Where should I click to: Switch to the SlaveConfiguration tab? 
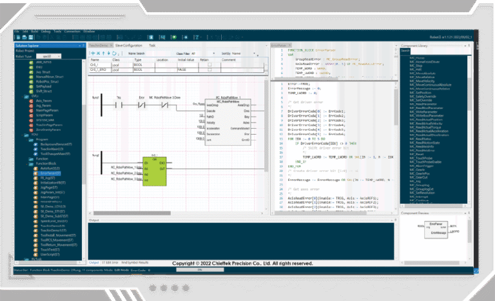click(129, 46)
